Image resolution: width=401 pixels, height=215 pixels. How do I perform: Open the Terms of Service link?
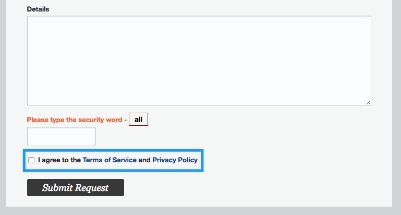point(110,160)
